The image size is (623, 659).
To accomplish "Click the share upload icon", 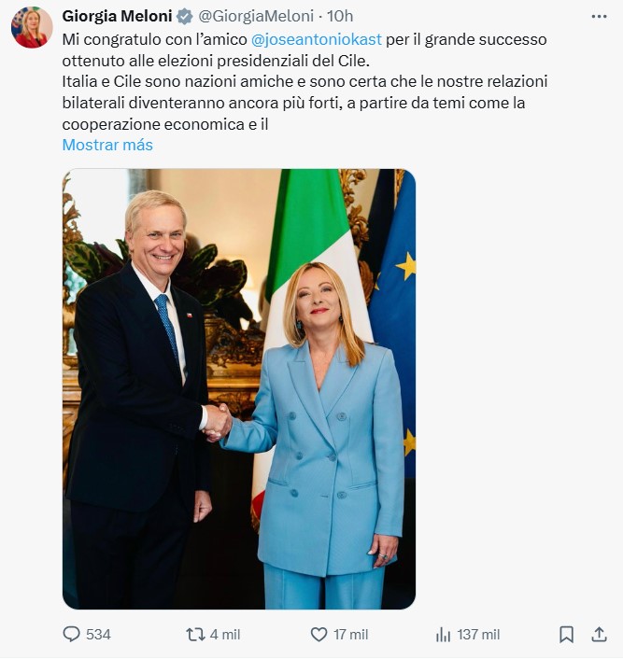I will (x=600, y=634).
